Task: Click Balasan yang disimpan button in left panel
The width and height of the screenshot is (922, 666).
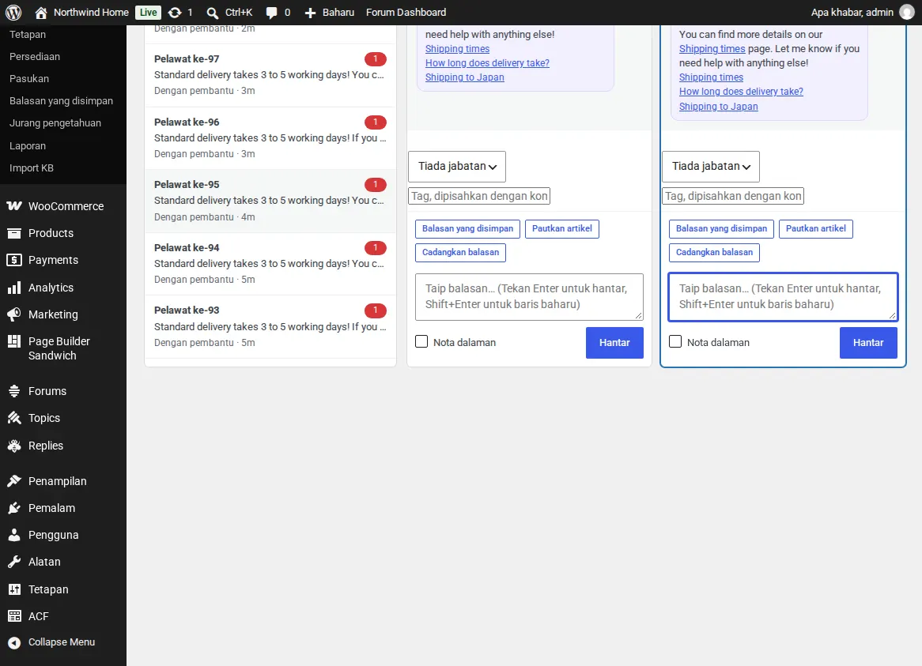Action: pos(467,228)
